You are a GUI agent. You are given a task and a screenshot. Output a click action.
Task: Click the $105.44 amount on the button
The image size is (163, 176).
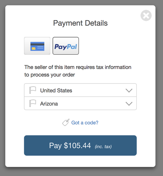point(77,146)
